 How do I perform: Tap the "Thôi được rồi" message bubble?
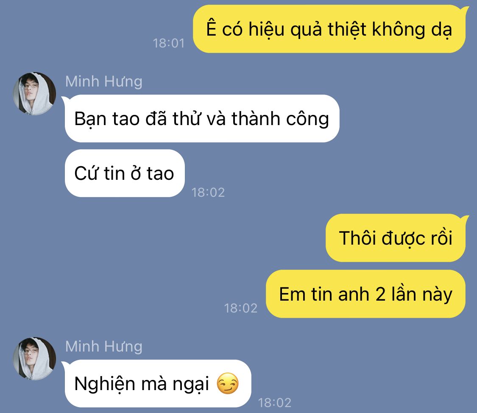(396, 238)
